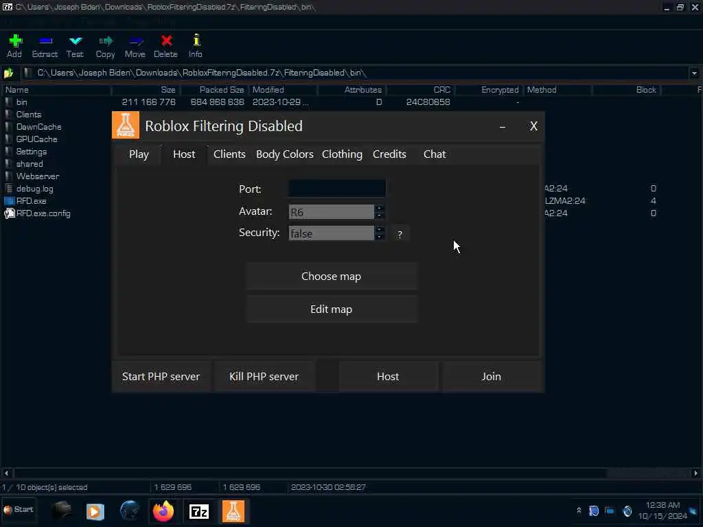Click the RFD flask logo in dialog title
703x527 pixels.
point(126,126)
